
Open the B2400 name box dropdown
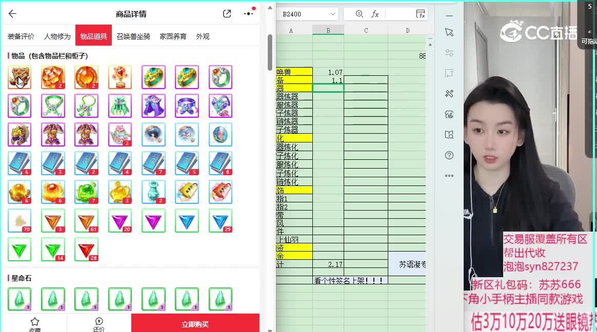332,14
